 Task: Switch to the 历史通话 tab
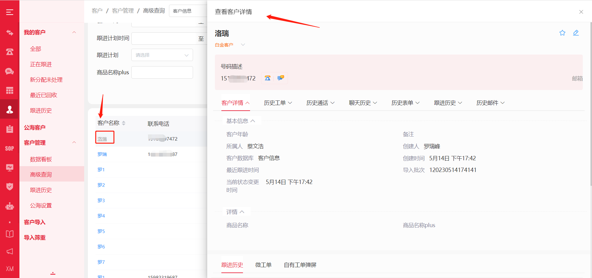[320, 103]
